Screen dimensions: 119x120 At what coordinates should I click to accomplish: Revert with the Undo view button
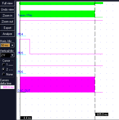click(x=7, y=10)
